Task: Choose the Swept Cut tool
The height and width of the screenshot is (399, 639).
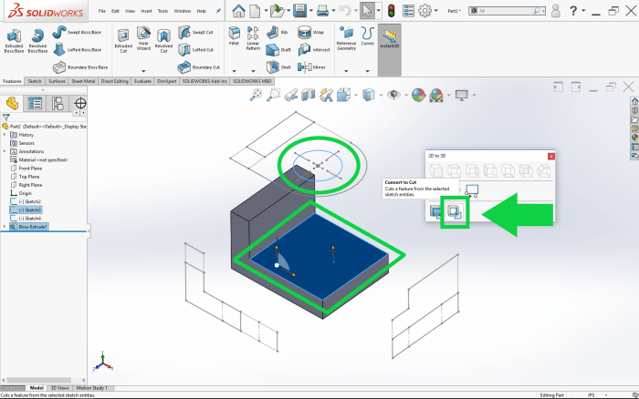Action: (195, 32)
